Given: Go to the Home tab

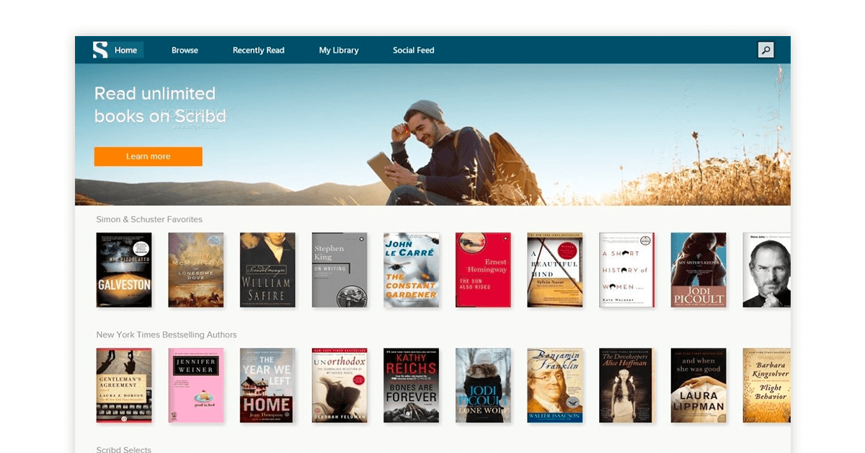Looking at the screenshot, I should (125, 50).
